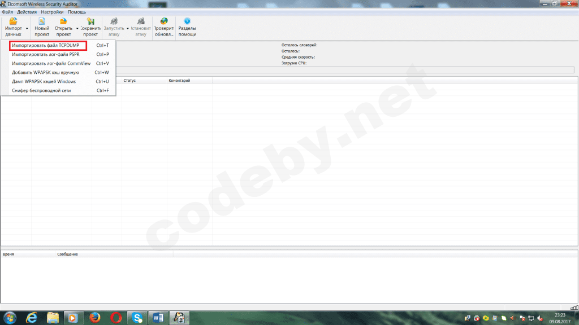Expand the Start attack dropdown arrow

128,28
